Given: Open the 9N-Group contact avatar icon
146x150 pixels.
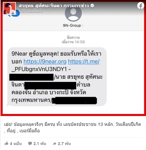Looking at the screenshot, I should point(73,13).
